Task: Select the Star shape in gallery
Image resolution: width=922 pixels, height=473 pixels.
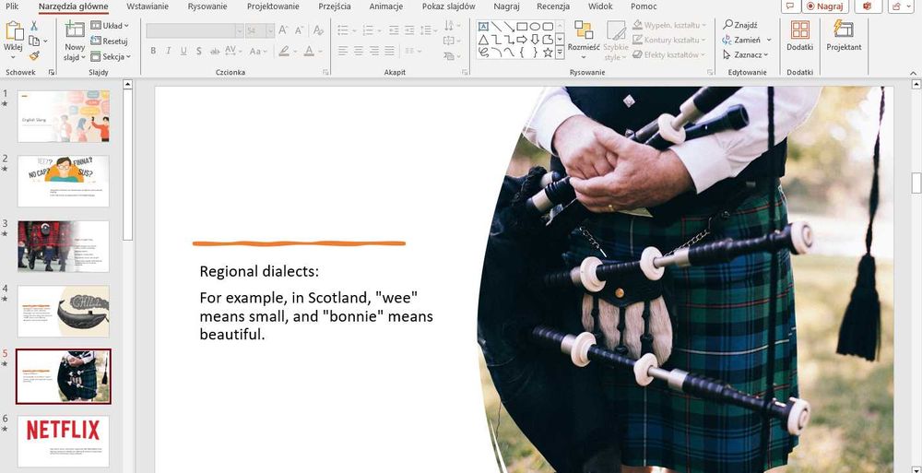Action: click(x=548, y=53)
